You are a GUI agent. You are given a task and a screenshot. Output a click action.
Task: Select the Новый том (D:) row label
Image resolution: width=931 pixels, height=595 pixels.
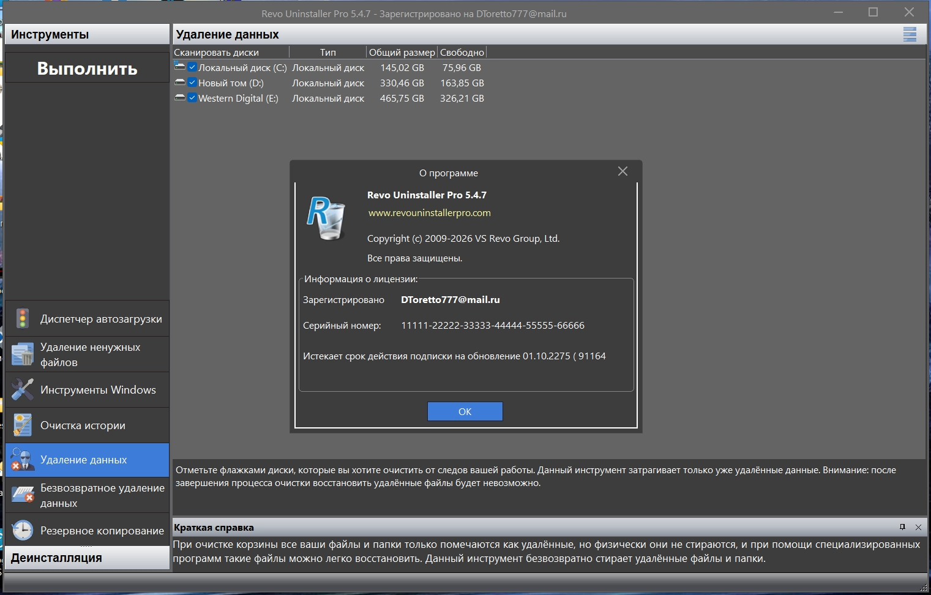click(x=231, y=83)
